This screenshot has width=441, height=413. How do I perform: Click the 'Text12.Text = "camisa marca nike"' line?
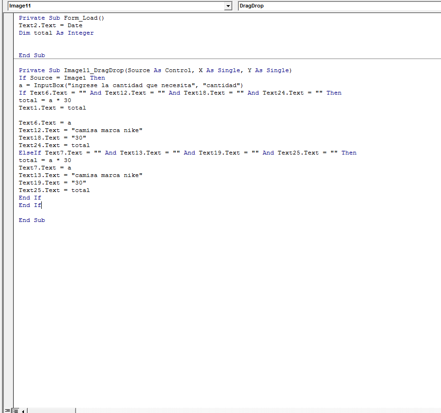point(81,130)
